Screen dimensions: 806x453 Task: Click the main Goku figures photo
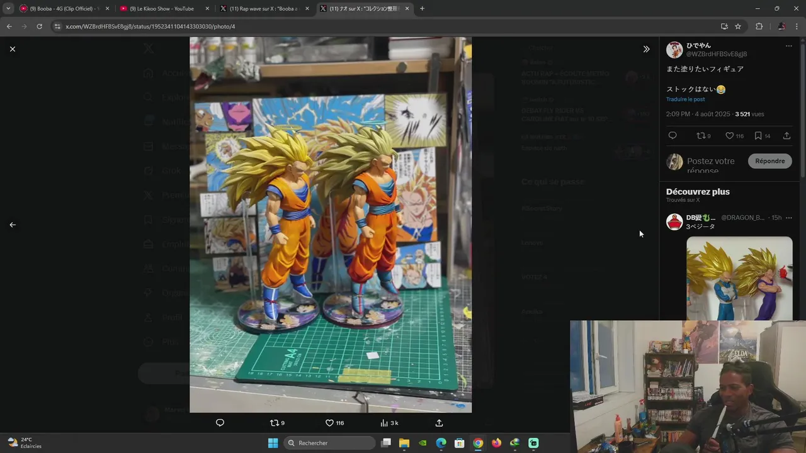pos(331,225)
